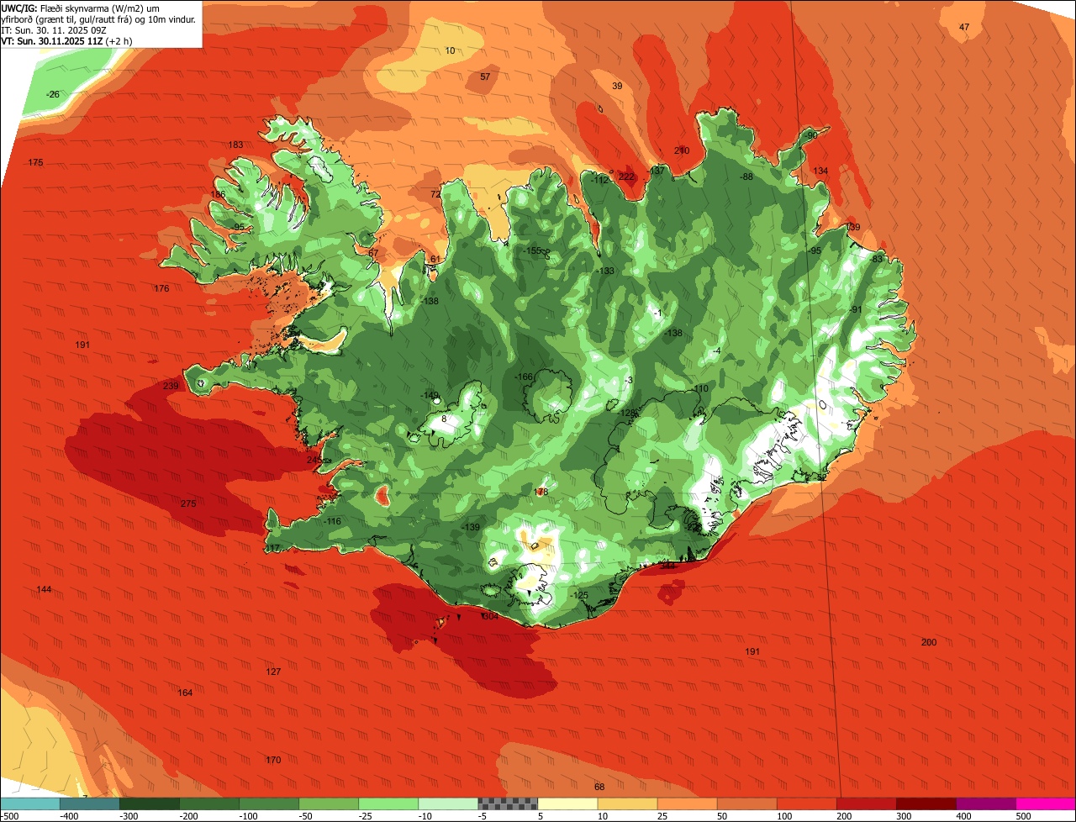Click the pale green -10 to -5 swatch
The width and height of the screenshot is (1076, 822).
tap(448, 804)
